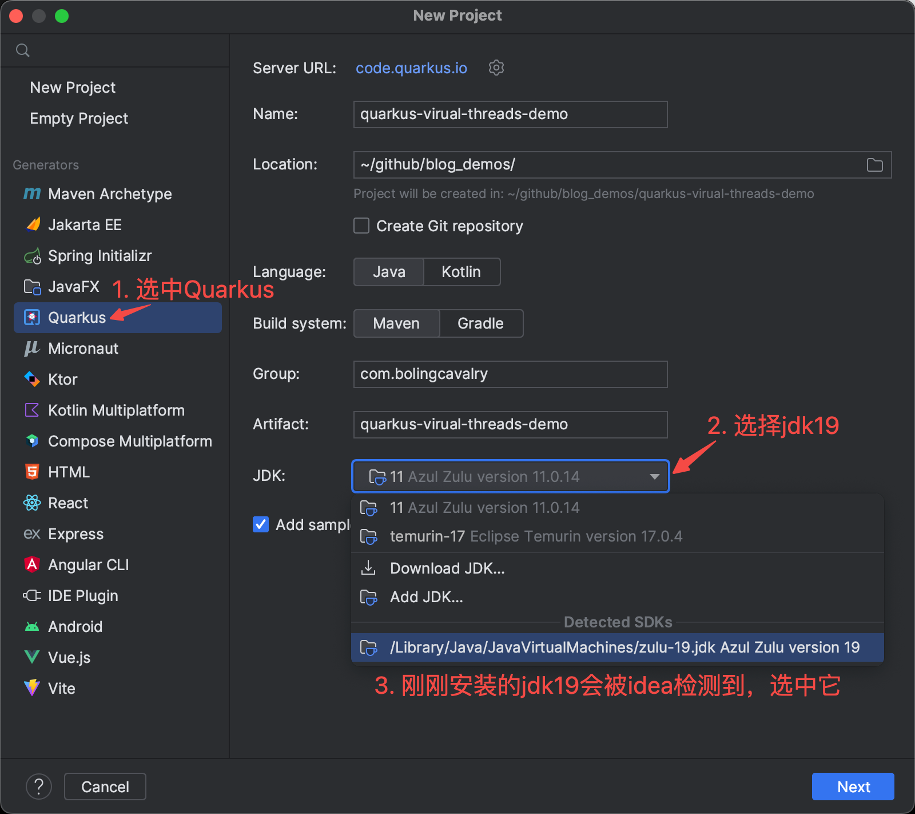Click the Express ex icon
915x814 pixels.
(32, 534)
